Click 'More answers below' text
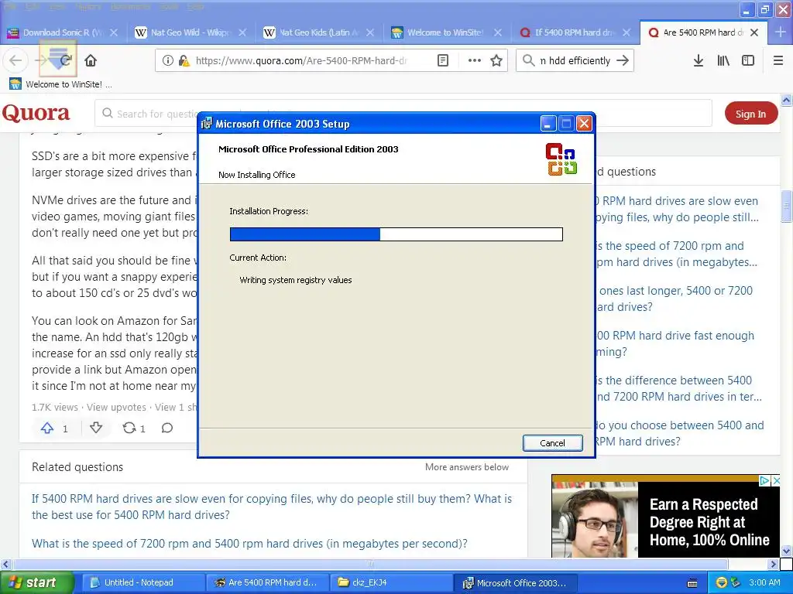Viewport: 793px width, 594px height. (467, 467)
